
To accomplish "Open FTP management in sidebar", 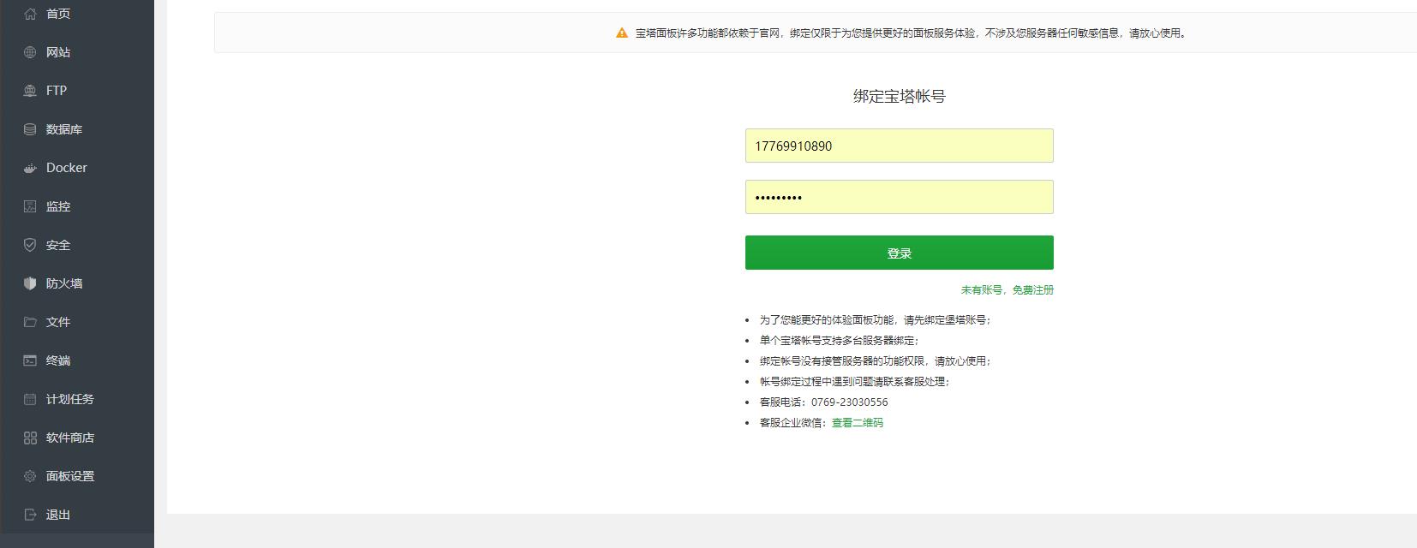I will 57,91.
